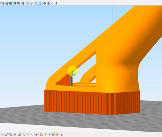Viewport: 162px width, 137px height.
Task: Select the scale tool icon in bottom toolbar
Action: pyautogui.click(x=7, y=134)
